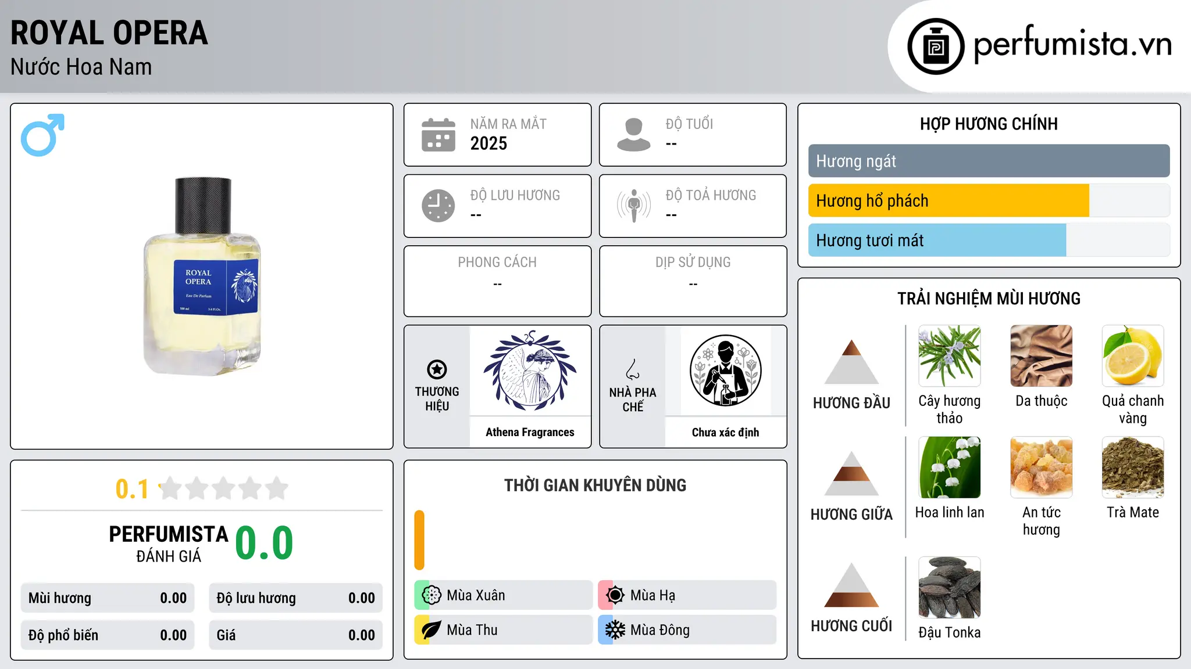Select the Mùa Thu season label

pos(472,630)
